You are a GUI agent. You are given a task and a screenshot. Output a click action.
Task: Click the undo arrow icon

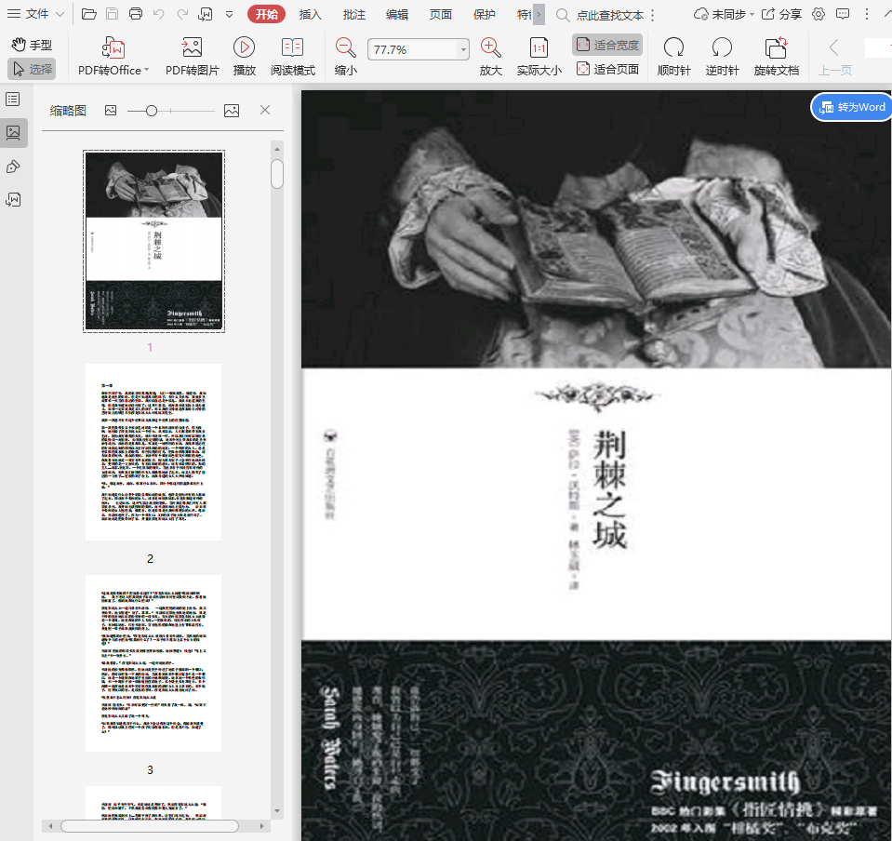[159, 14]
